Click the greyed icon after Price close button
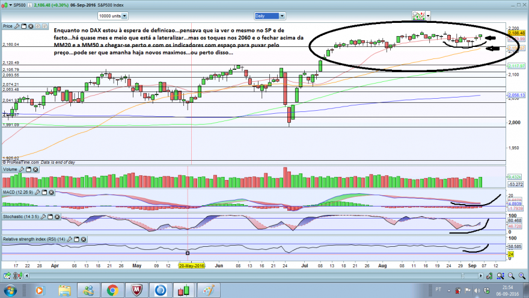Image resolution: width=529 pixels, height=298 pixels. [38, 26]
